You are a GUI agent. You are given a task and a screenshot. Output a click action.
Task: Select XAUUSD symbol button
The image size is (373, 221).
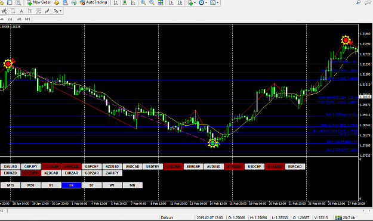pos(11,166)
